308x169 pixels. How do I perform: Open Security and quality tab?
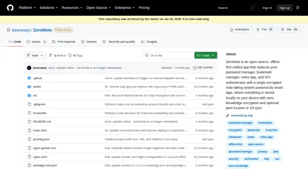[x=119, y=41]
